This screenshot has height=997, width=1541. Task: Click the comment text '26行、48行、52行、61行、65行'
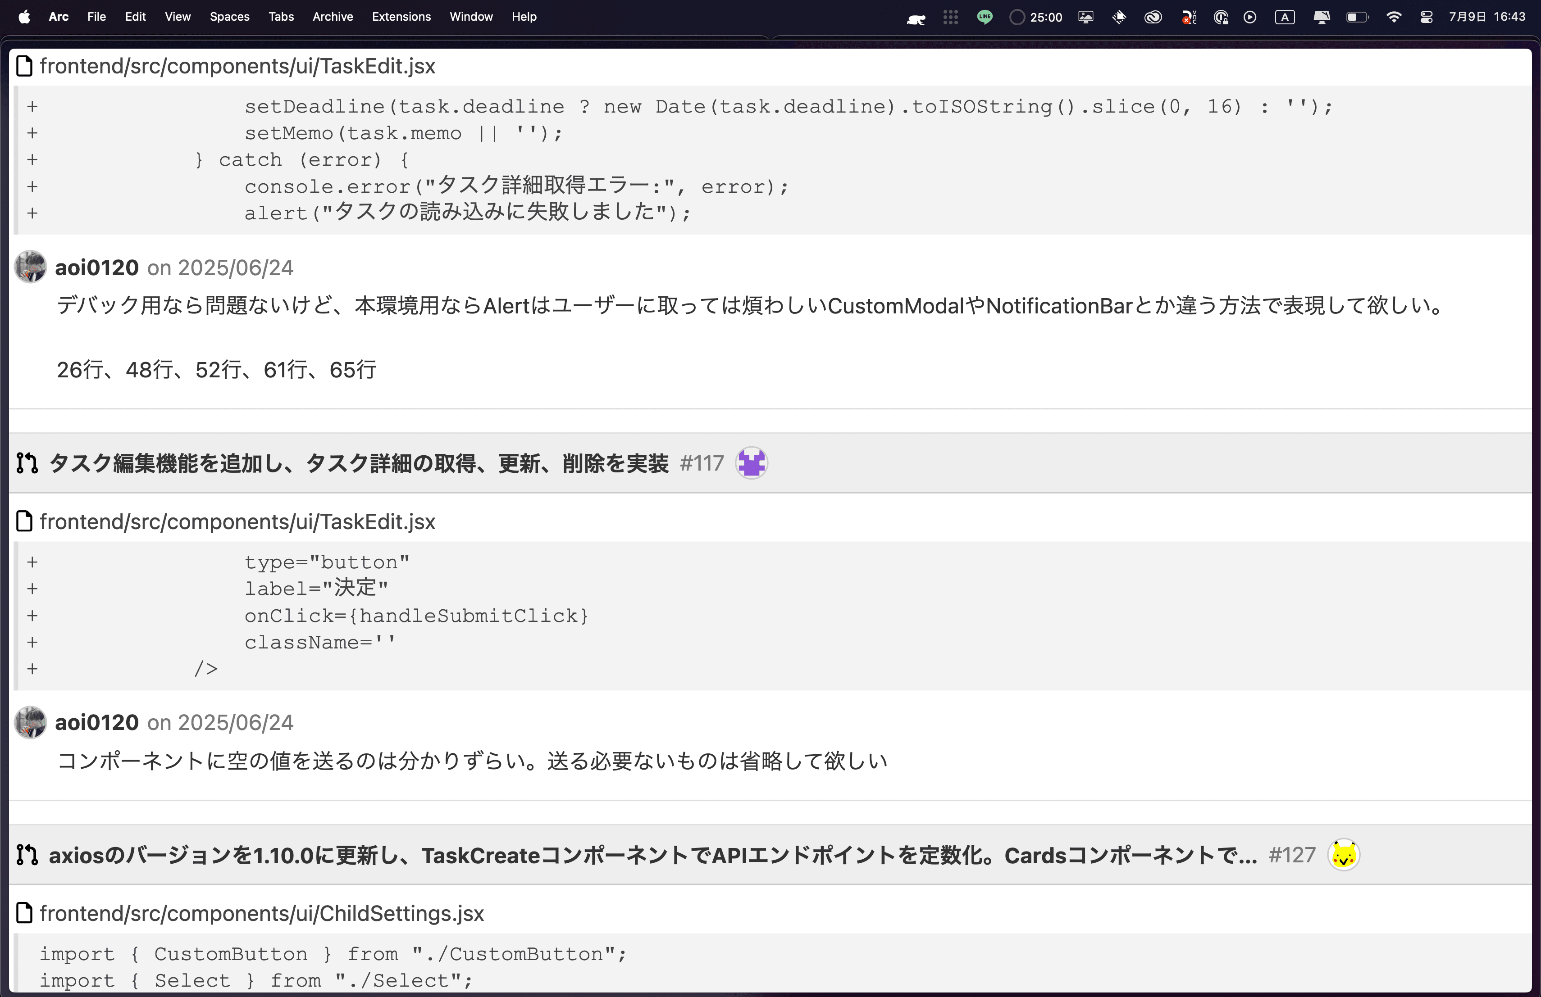coord(216,369)
